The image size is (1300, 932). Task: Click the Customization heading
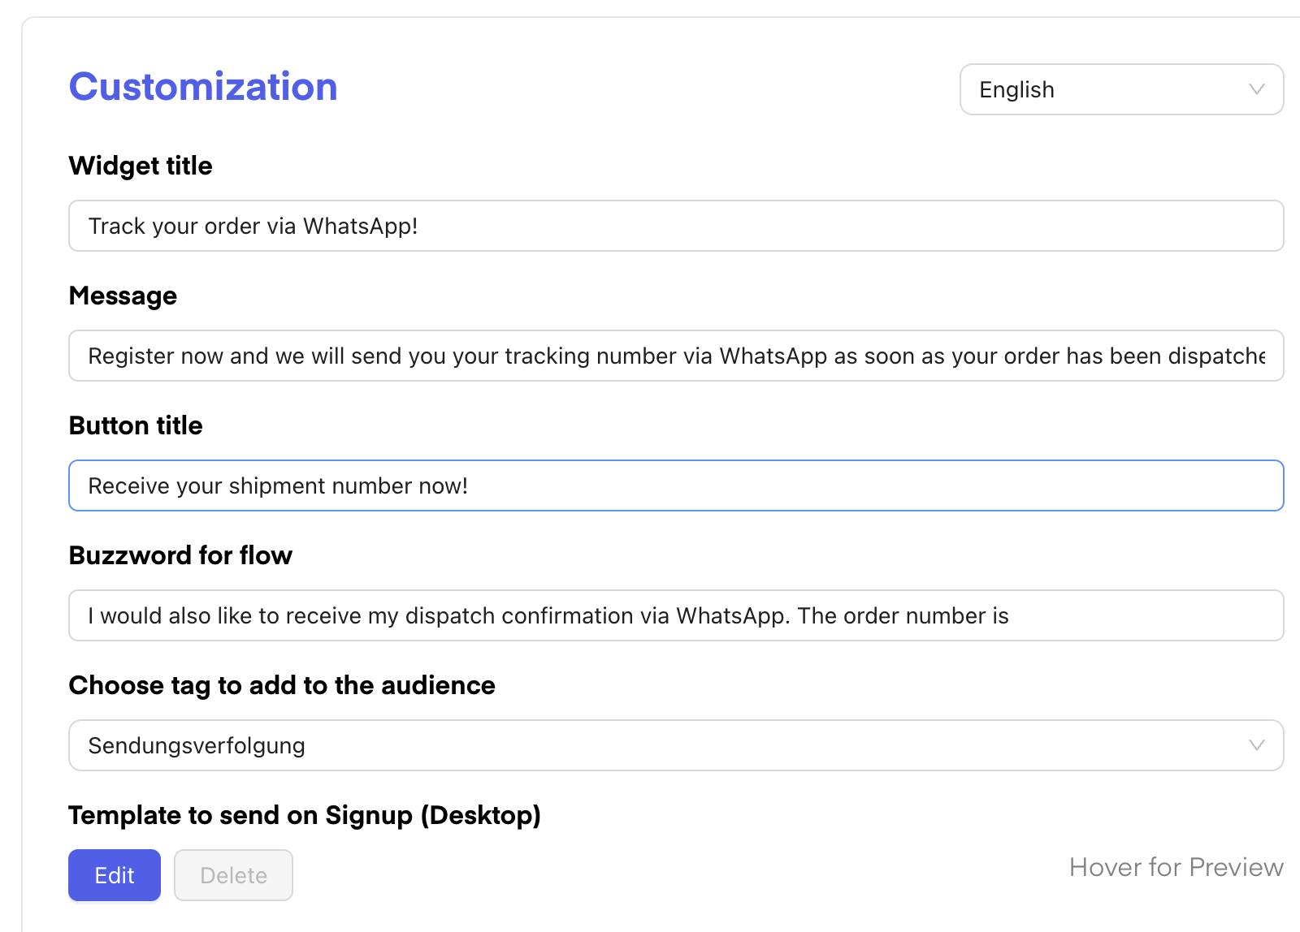click(203, 87)
